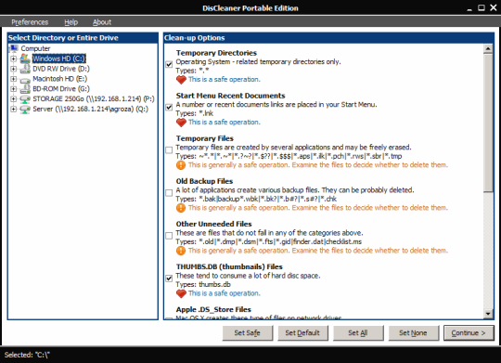Image resolution: width=501 pixels, height=363 pixels.
Task: Click the 'Types: thumbs.db' text
Action: pos(203,285)
